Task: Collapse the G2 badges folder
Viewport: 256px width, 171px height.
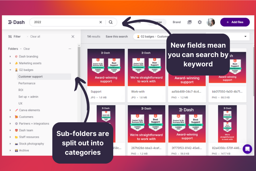Action: [x=10, y=70]
